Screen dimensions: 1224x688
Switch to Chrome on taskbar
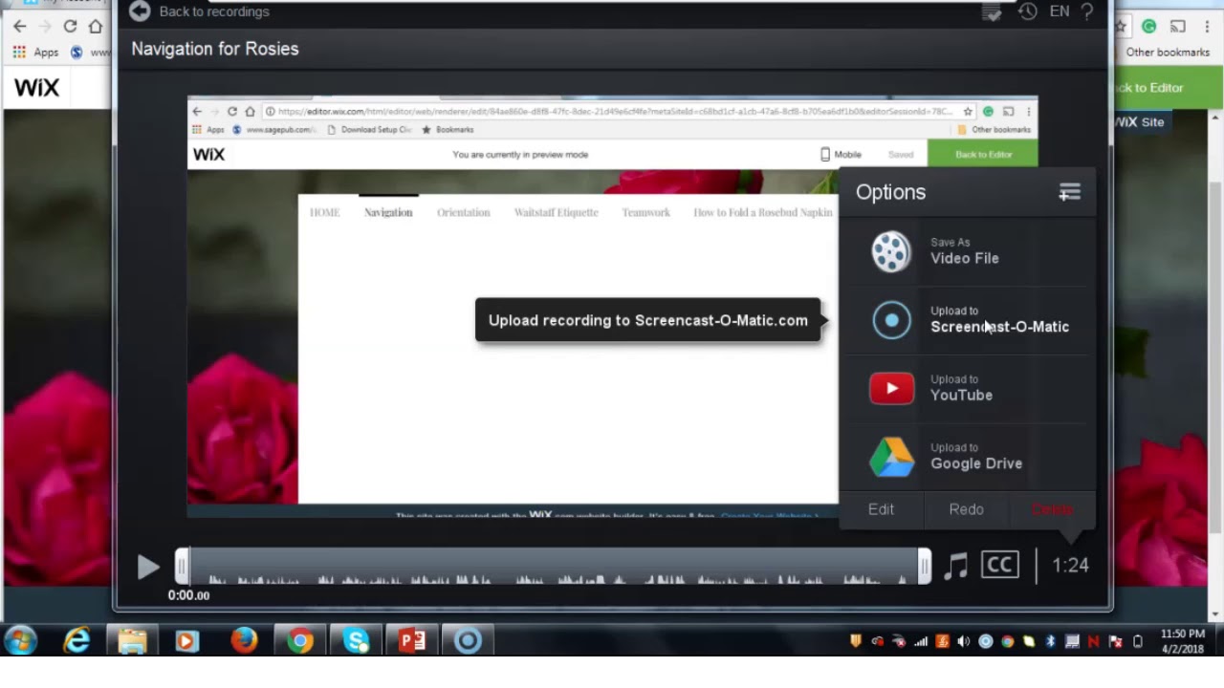tap(300, 640)
